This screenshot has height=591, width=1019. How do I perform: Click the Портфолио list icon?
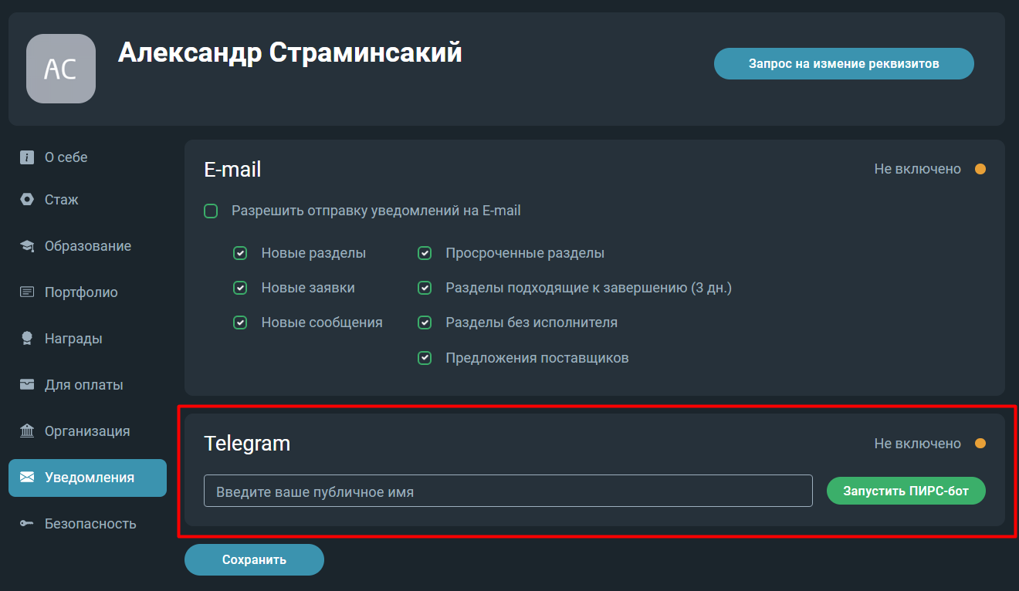27,292
